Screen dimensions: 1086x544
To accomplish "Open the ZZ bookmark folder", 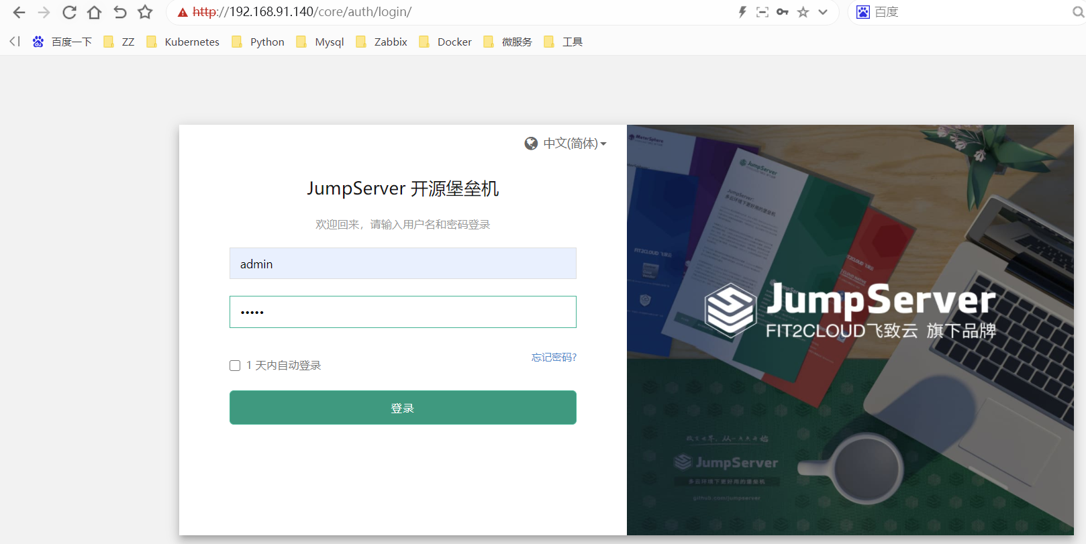I will coord(119,42).
